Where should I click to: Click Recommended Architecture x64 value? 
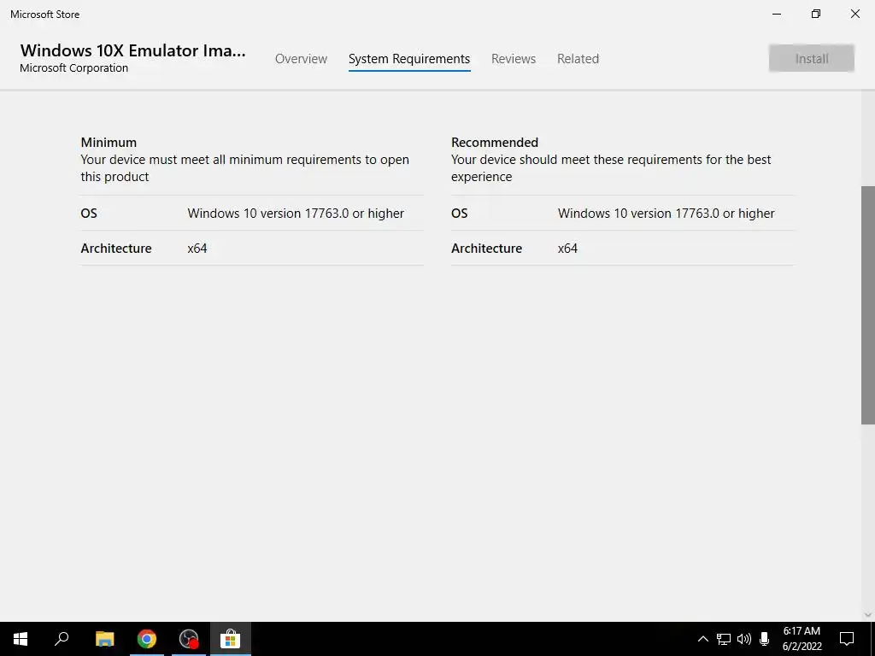(567, 249)
